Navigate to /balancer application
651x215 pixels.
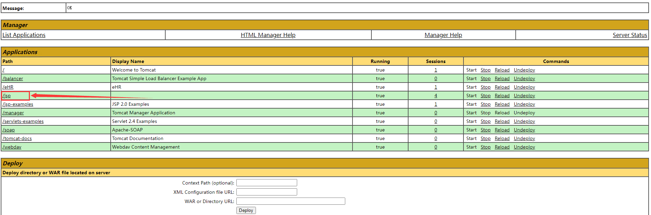point(13,79)
